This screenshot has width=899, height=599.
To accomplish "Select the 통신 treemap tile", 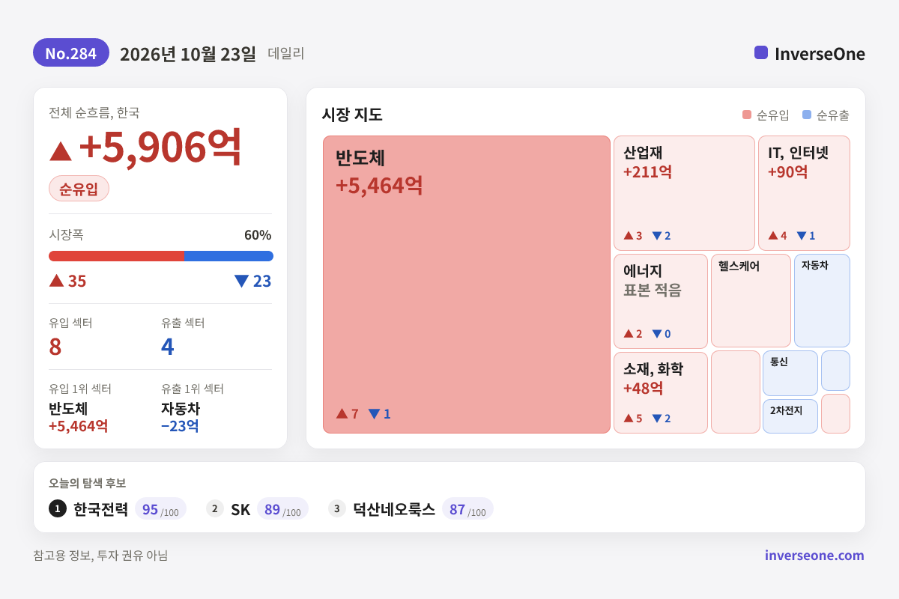I will point(790,373).
